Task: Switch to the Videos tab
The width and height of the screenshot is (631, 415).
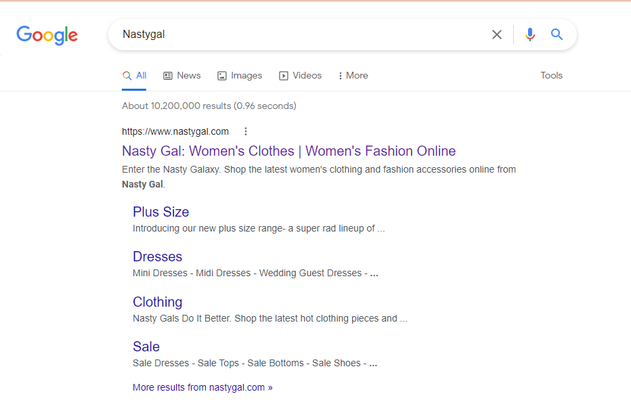Action: (x=300, y=76)
